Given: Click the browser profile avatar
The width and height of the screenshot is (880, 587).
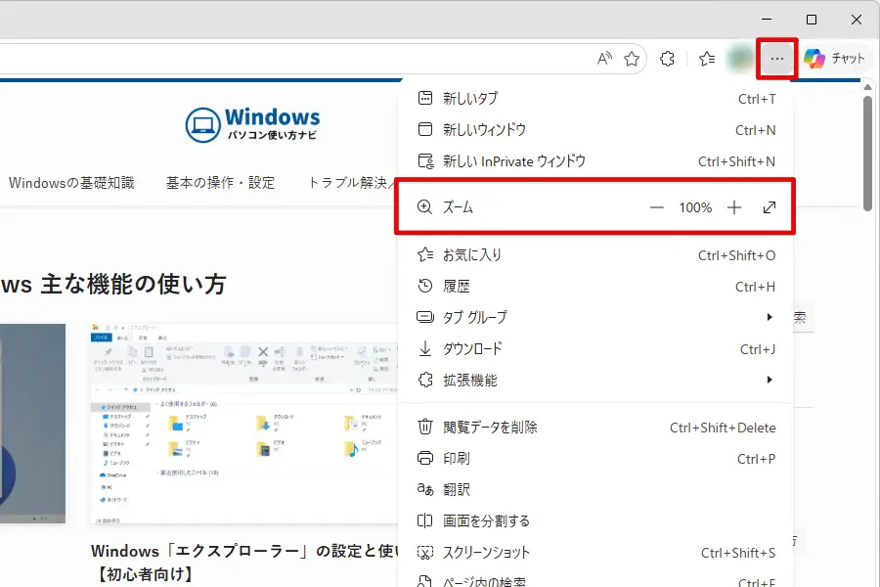Looking at the screenshot, I should [740, 59].
